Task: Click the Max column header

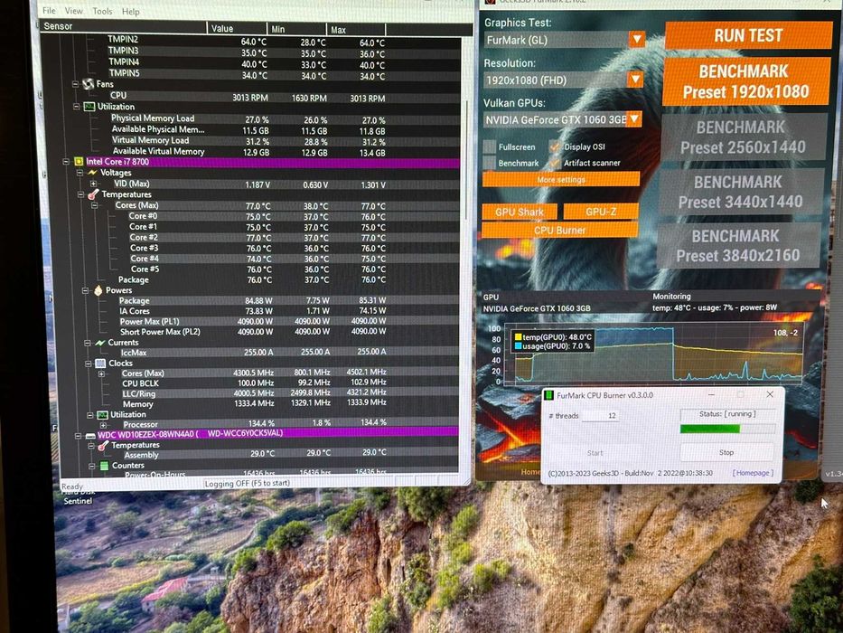Action: click(356, 30)
